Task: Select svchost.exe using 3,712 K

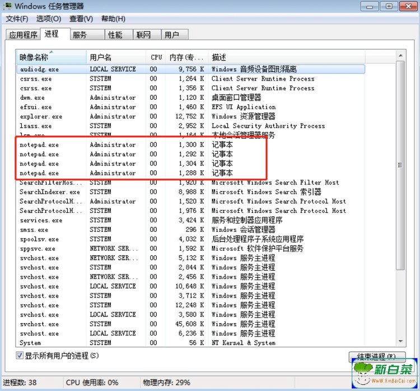Action: 191,296
